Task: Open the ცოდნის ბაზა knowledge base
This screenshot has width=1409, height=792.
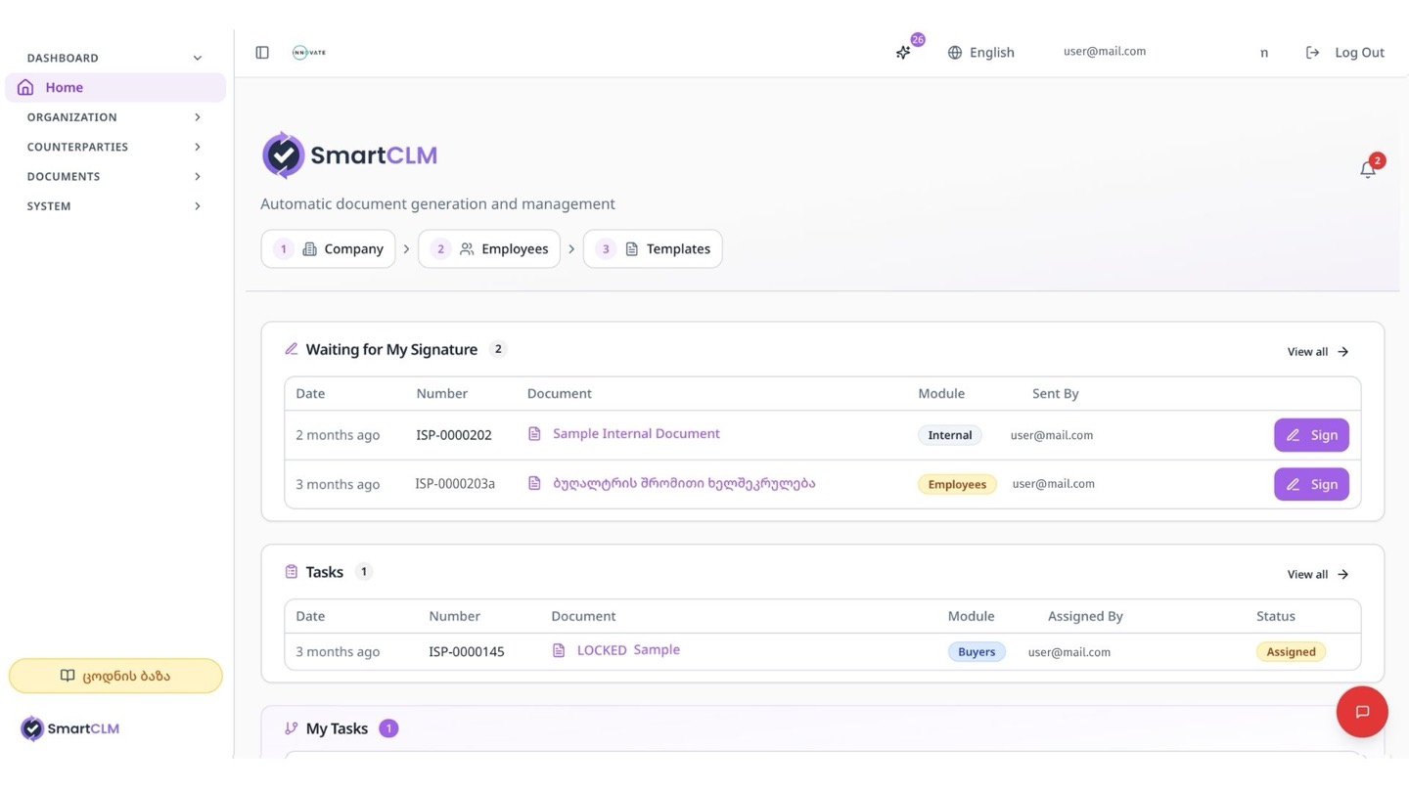Action: click(115, 676)
